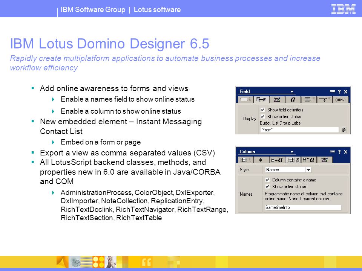
Task: Collapse the Field properties box via toolbar icon
Action: pyautogui.click(x=332, y=91)
